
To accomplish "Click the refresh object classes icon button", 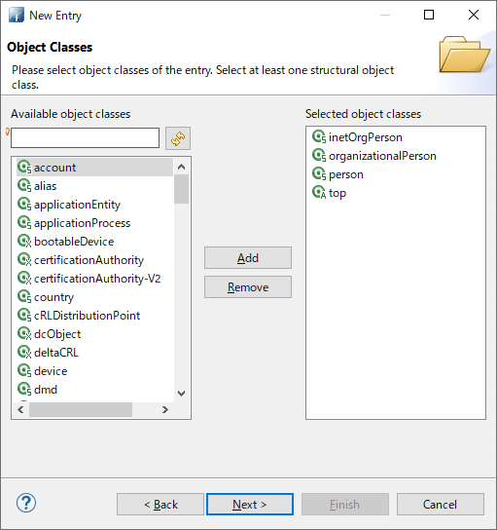I will coord(178,138).
